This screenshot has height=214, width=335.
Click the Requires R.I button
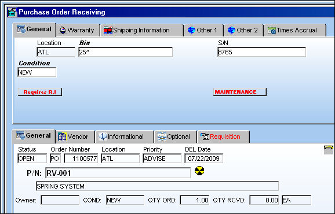click(40, 92)
